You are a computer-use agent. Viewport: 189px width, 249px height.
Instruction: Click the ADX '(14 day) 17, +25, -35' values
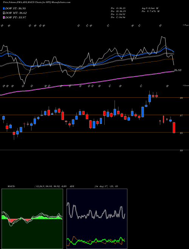pos(106,186)
